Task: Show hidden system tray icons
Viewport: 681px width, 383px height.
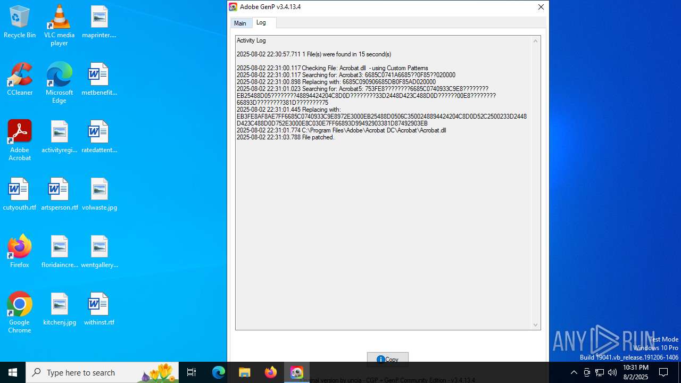Action: [574, 372]
